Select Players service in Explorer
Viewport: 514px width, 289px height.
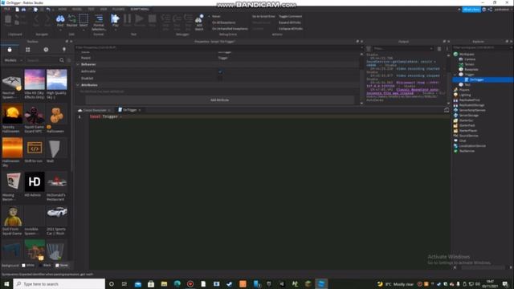(464, 90)
